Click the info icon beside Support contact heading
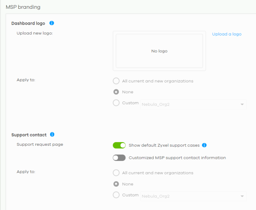 pyautogui.click(x=52, y=135)
